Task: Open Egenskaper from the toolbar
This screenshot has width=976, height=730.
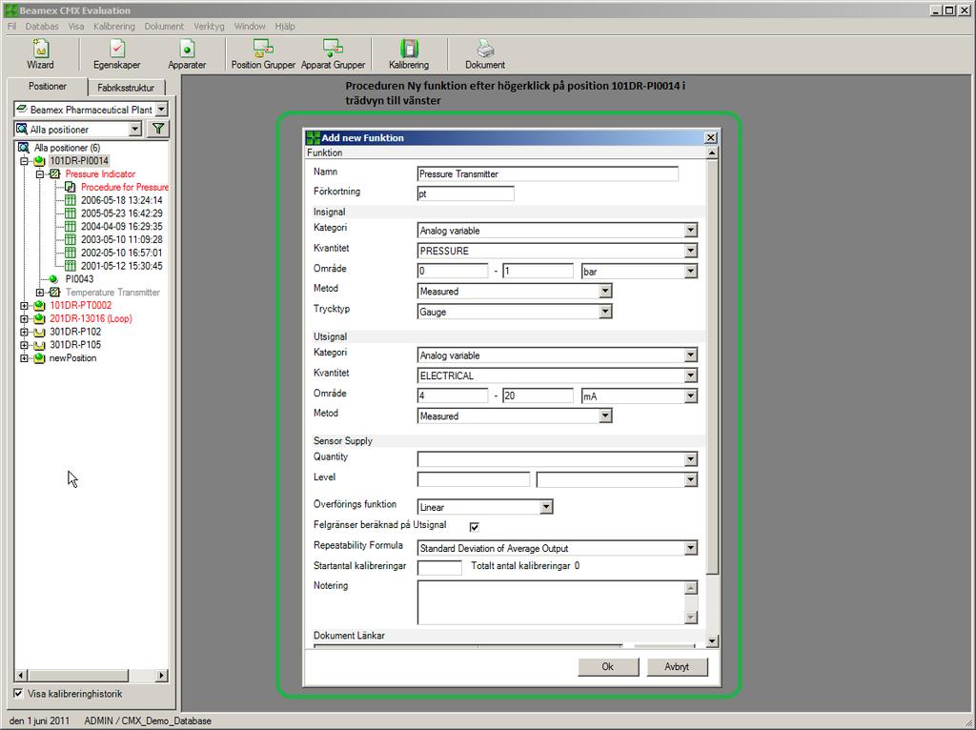Action: (x=116, y=54)
